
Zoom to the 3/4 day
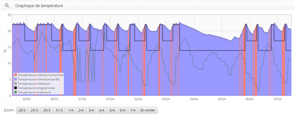(x=91, y=110)
